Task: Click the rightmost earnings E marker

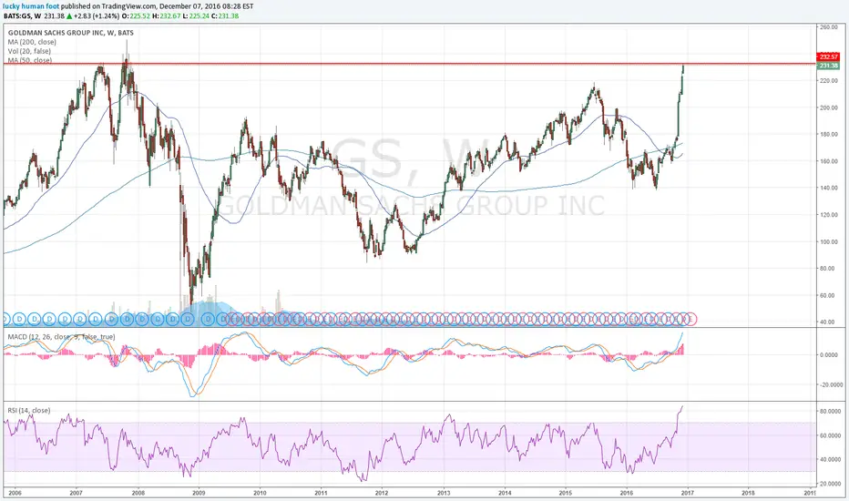Action: coord(691,320)
